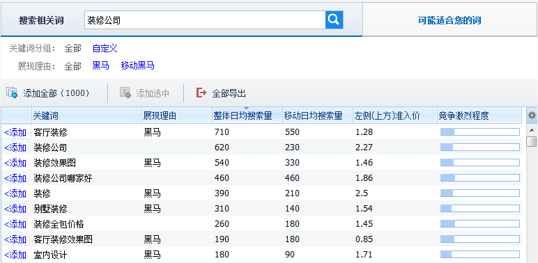538x263 pixels.
Task: Select the keyword 客厅装修 in the table
Action: pyautogui.click(x=50, y=132)
